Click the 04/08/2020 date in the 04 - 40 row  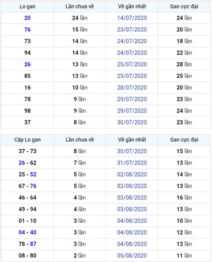point(132,232)
